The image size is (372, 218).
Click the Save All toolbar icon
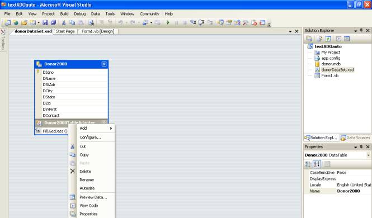(x=53, y=23)
